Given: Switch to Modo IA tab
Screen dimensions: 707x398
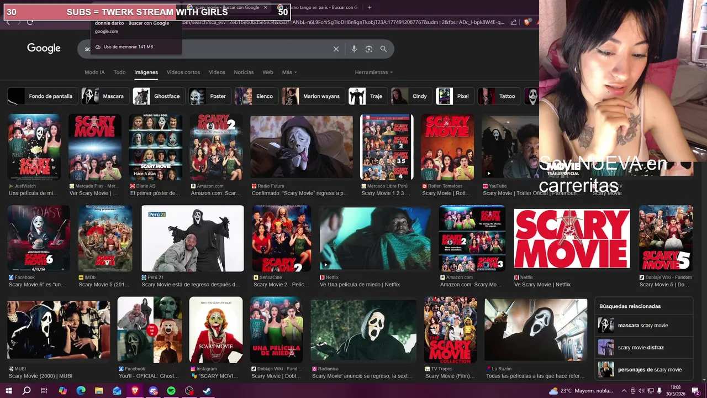Looking at the screenshot, I should [x=94, y=72].
